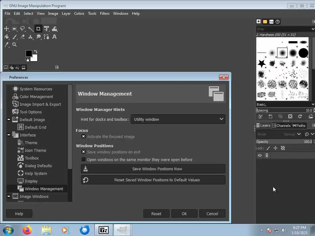Select the Unified Transform tool

pyautogui.click(x=46, y=29)
